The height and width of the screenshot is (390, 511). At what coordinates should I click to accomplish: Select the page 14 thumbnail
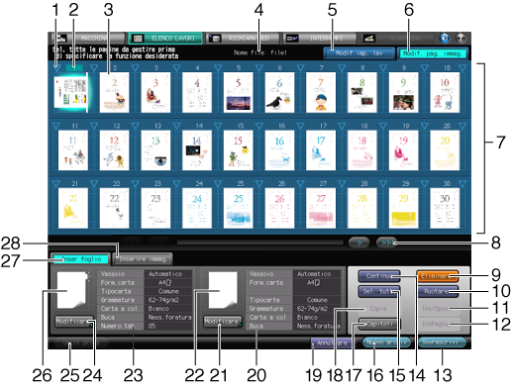point(197,150)
